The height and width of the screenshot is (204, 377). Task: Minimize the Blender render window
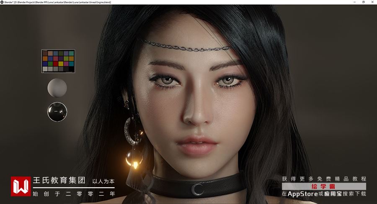tap(355, 2)
